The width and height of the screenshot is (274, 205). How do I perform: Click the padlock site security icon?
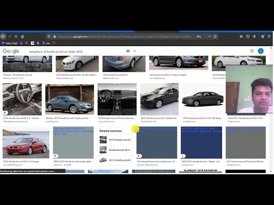point(55,36)
